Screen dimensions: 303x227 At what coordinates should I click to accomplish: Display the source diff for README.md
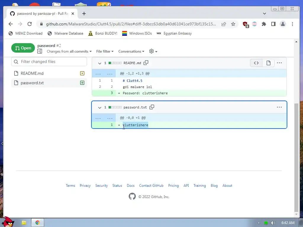click(256, 63)
